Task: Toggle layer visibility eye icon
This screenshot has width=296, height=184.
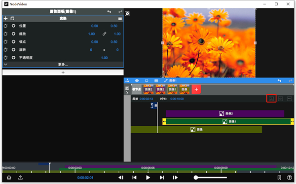Action: [137, 80]
